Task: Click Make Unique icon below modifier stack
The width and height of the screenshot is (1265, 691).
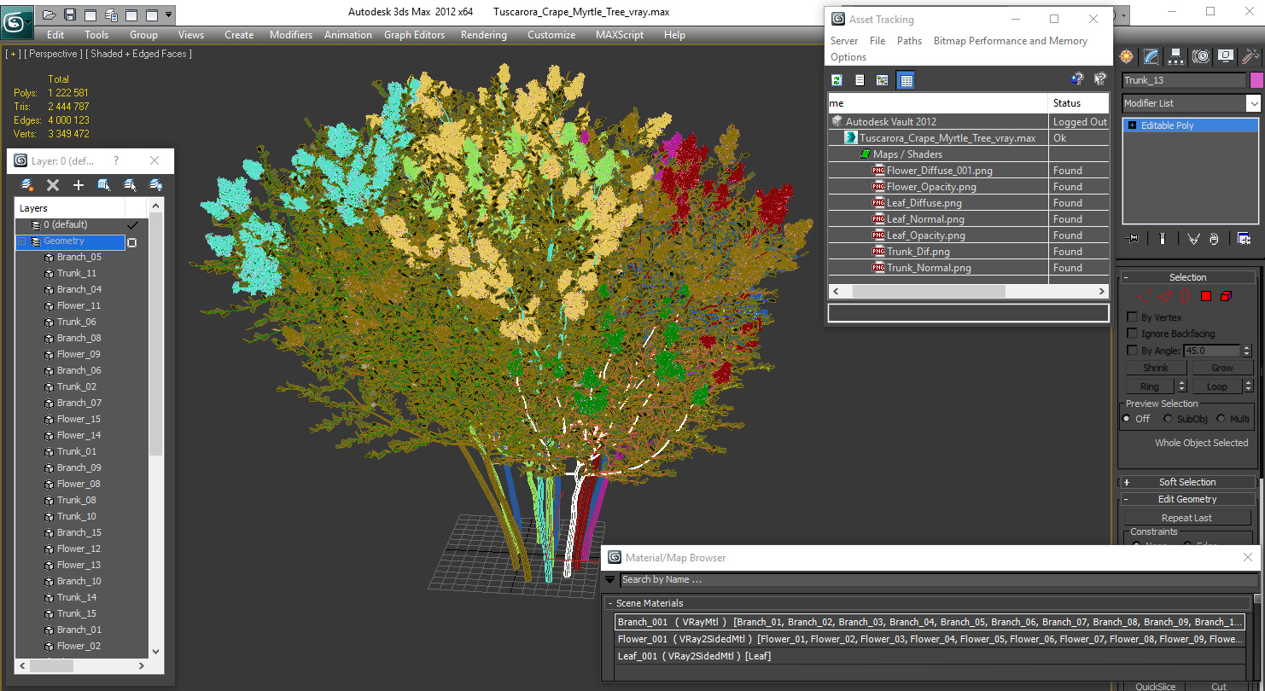Action: tap(1193, 239)
